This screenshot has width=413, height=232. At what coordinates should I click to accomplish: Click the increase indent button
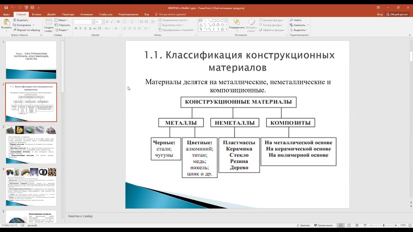[x=146, y=22]
